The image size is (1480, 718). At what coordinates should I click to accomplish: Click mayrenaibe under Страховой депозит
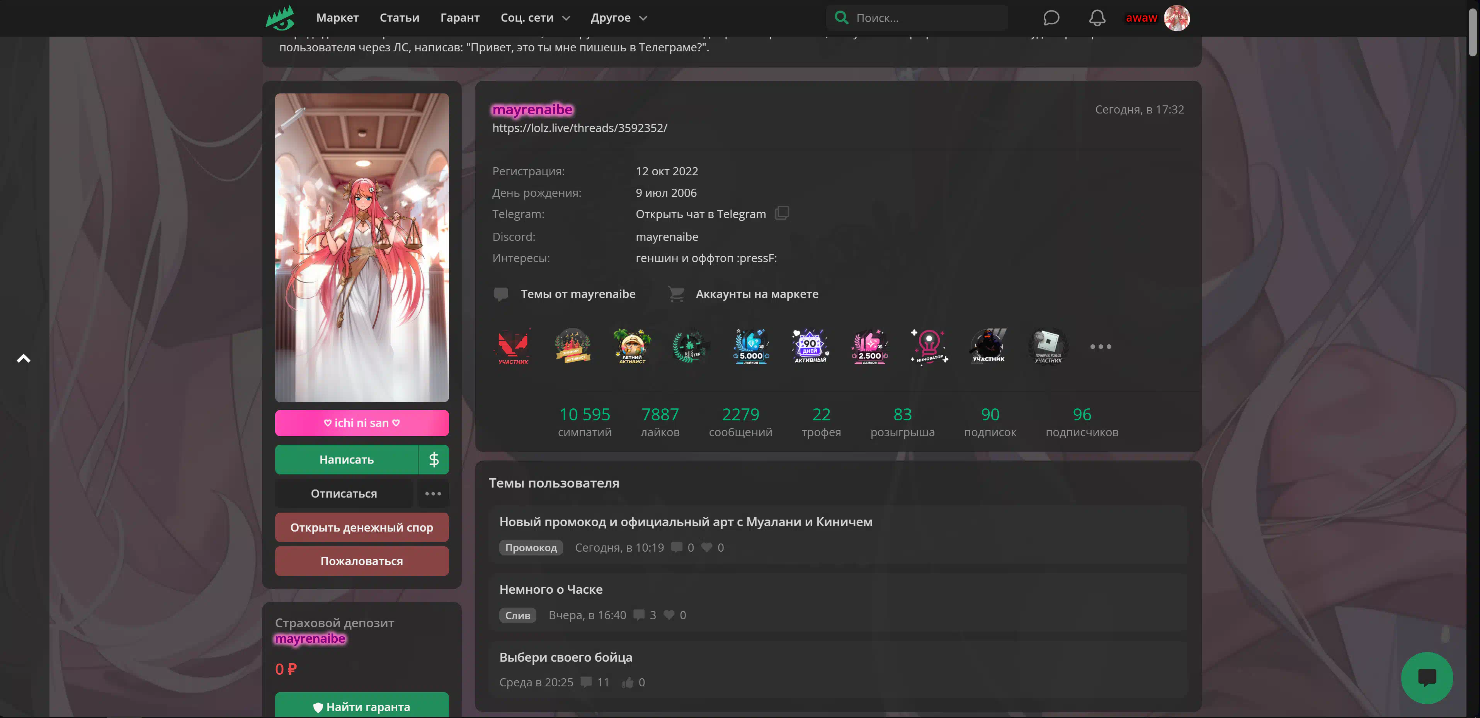310,639
